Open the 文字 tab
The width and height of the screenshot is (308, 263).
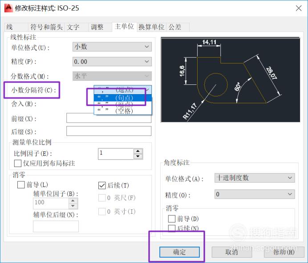pos(77,27)
